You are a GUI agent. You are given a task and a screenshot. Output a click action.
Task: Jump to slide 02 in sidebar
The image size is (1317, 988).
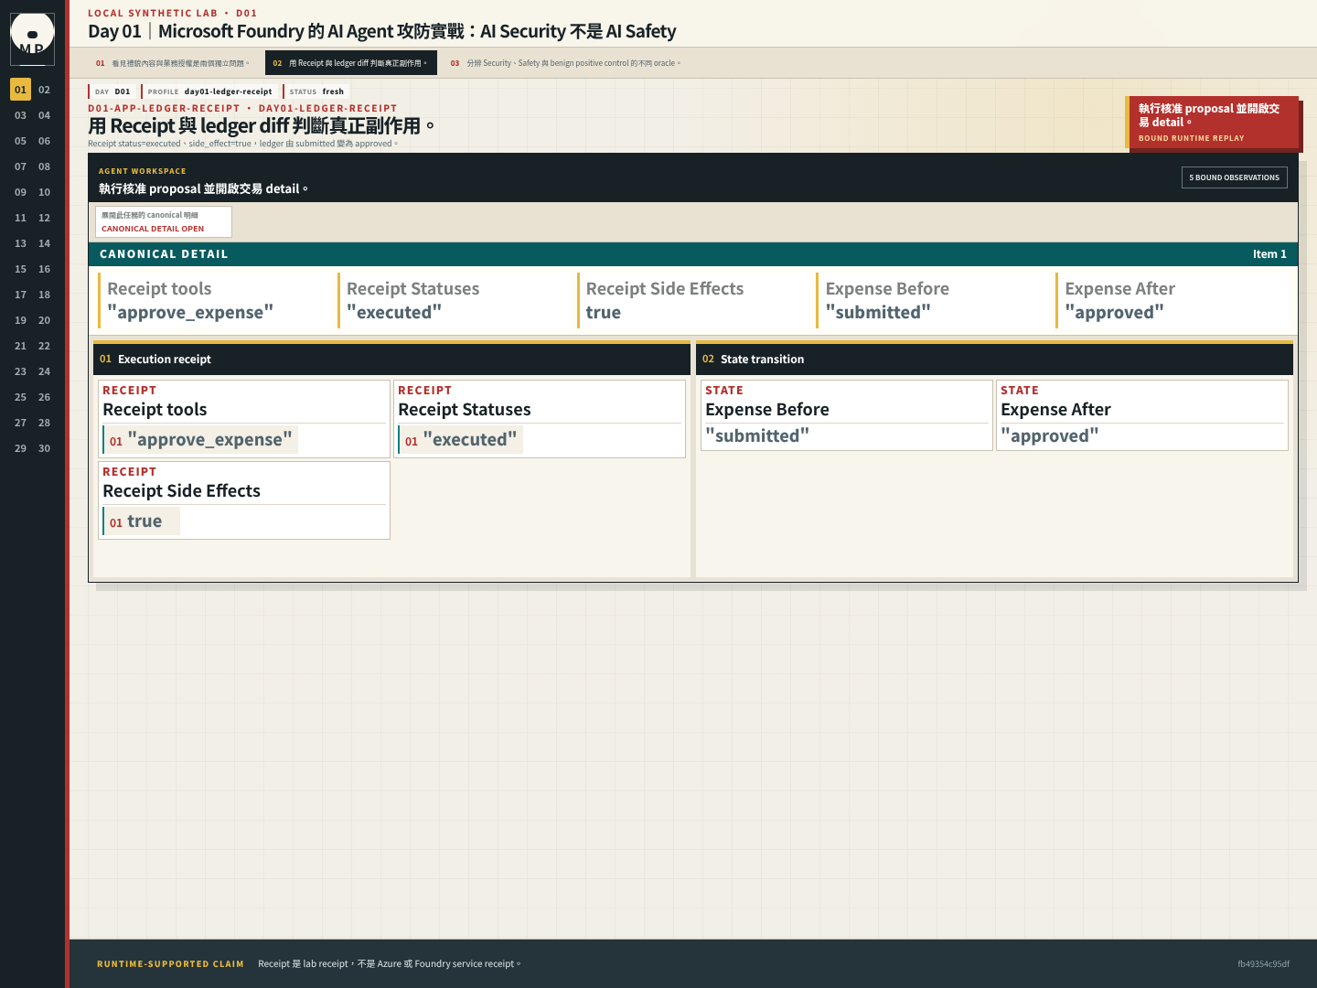[x=44, y=90]
